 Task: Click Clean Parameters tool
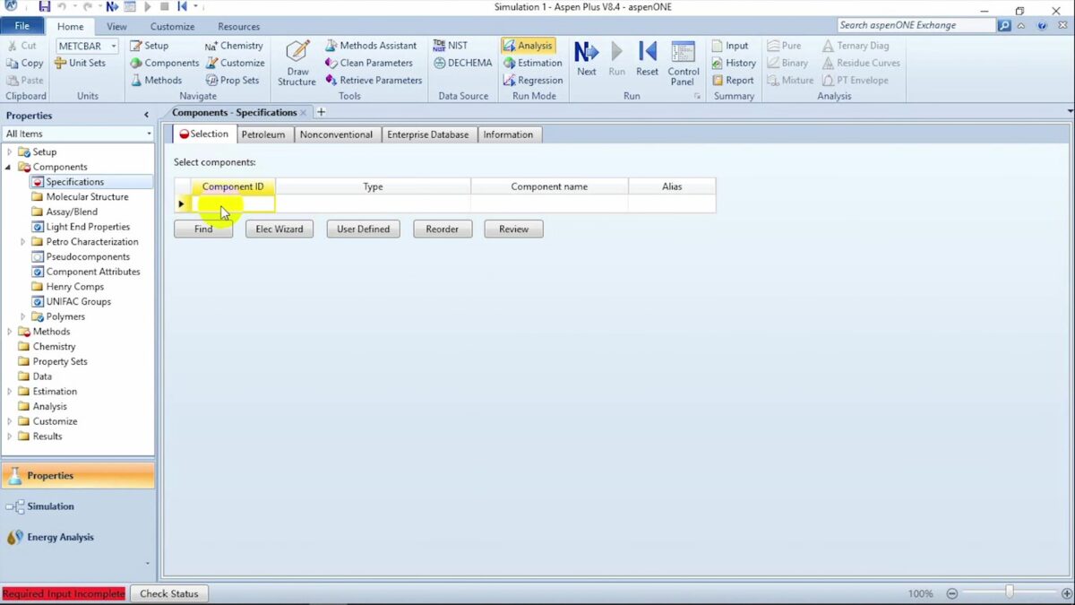click(x=368, y=63)
